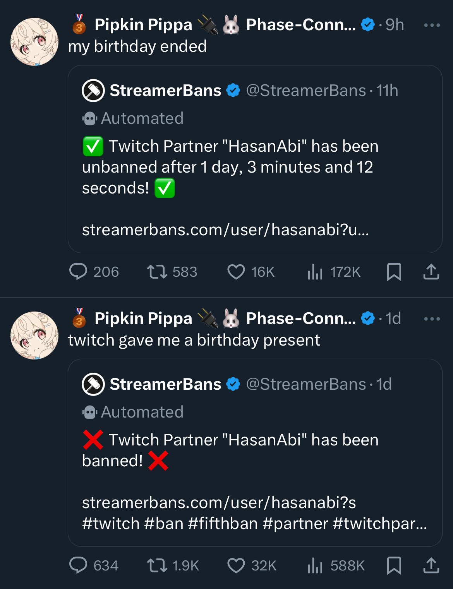The height and width of the screenshot is (589, 453).
Task: Open more options for the 1d tweet
Action: point(432,319)
